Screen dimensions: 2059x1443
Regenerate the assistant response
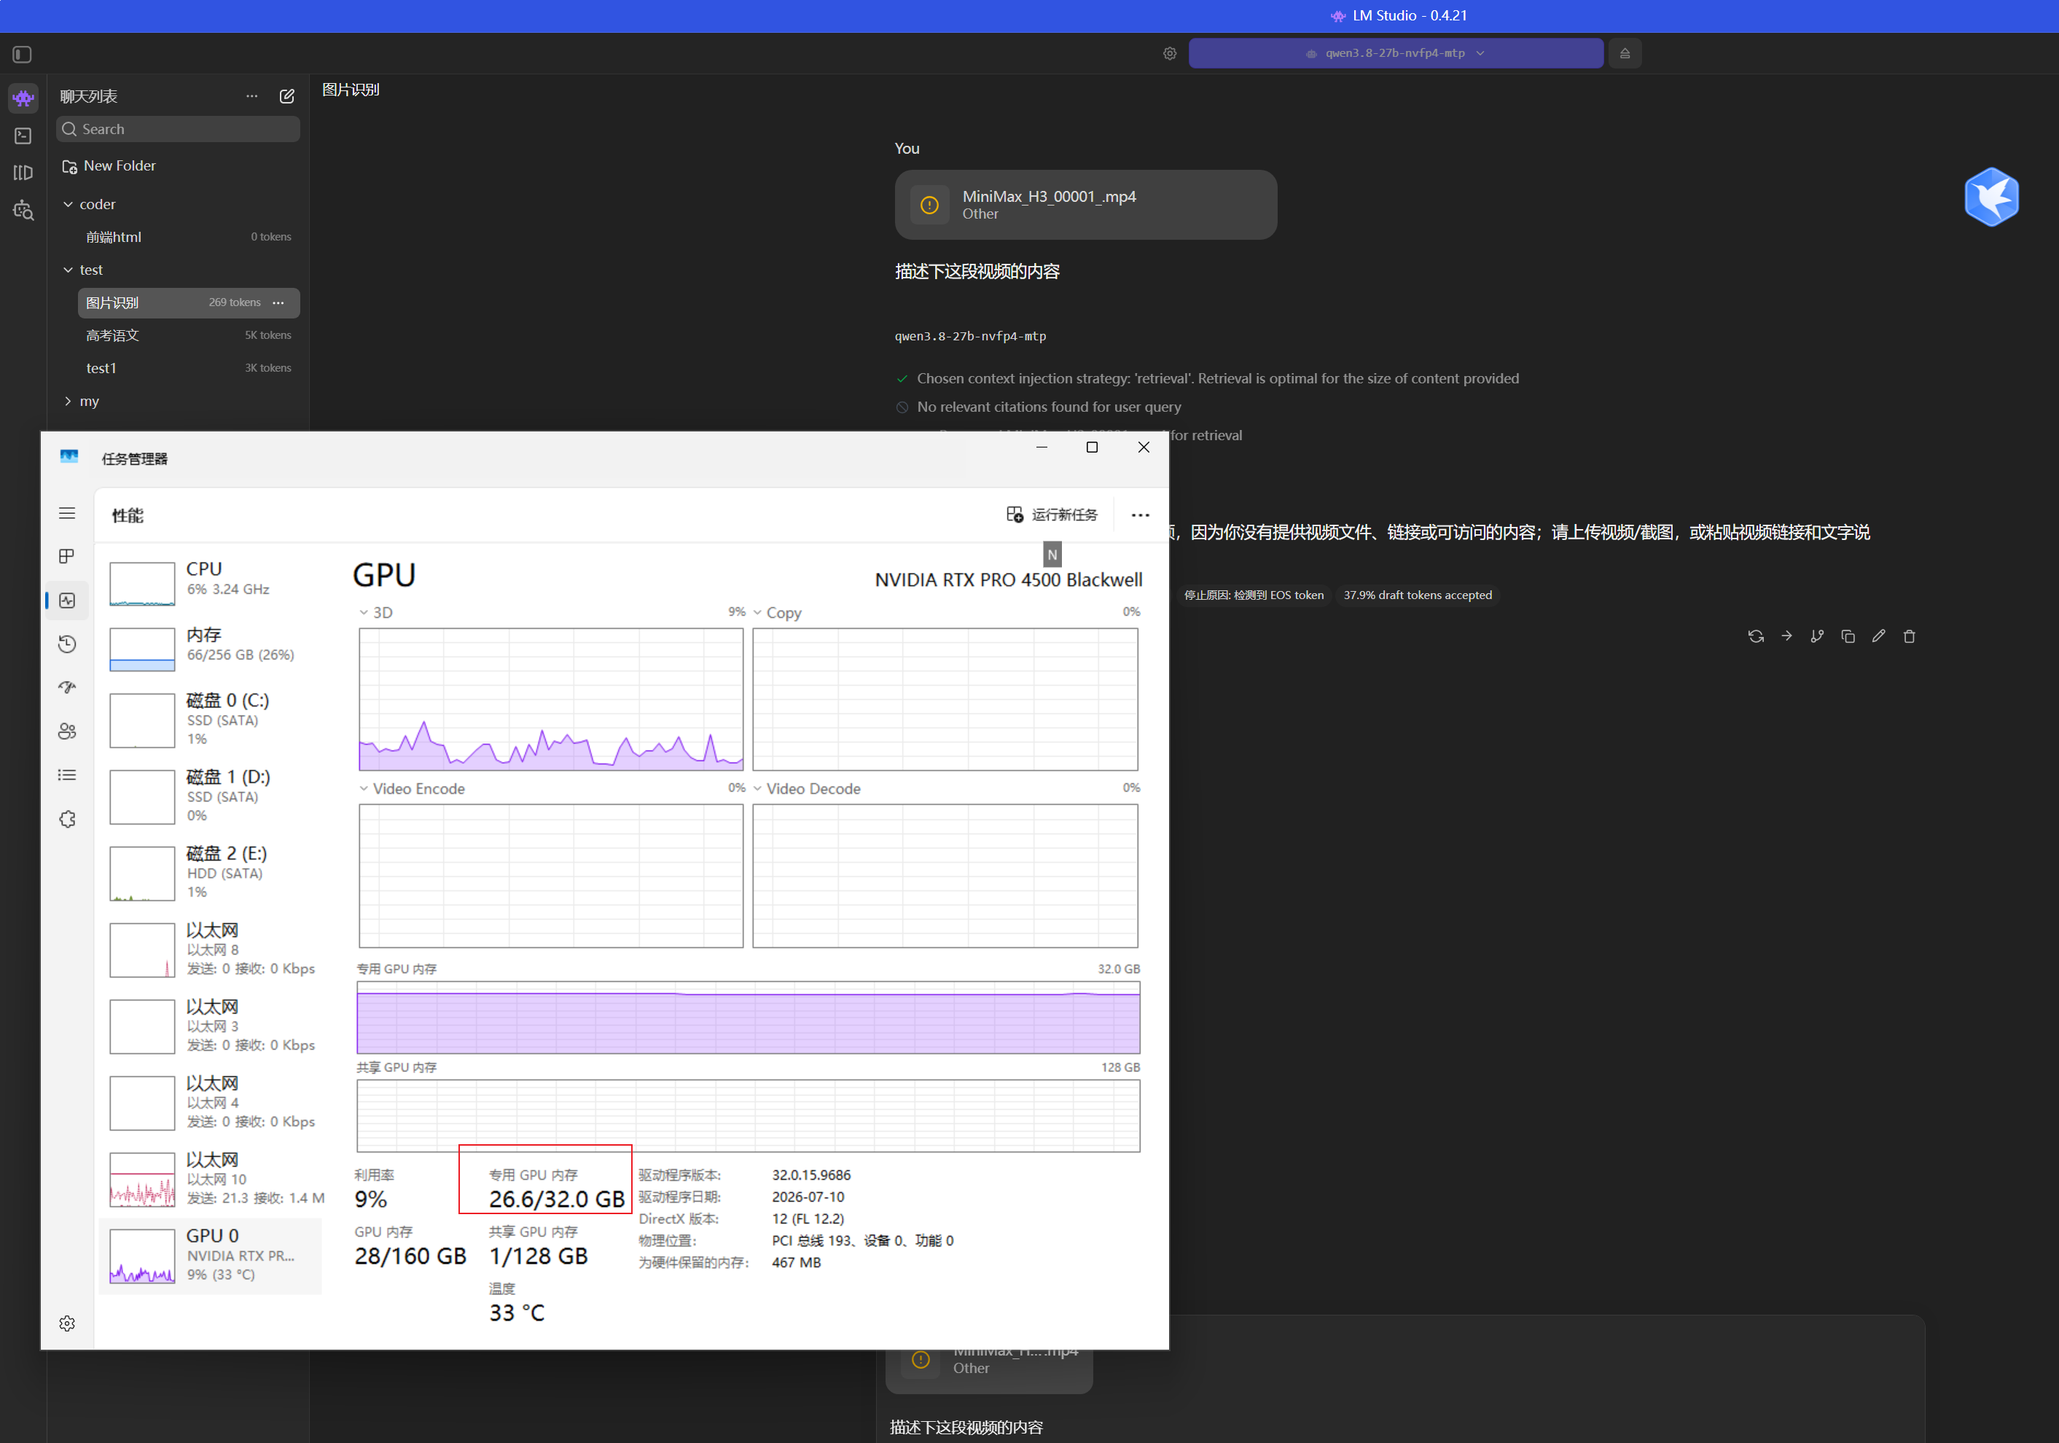[1756, 636]
